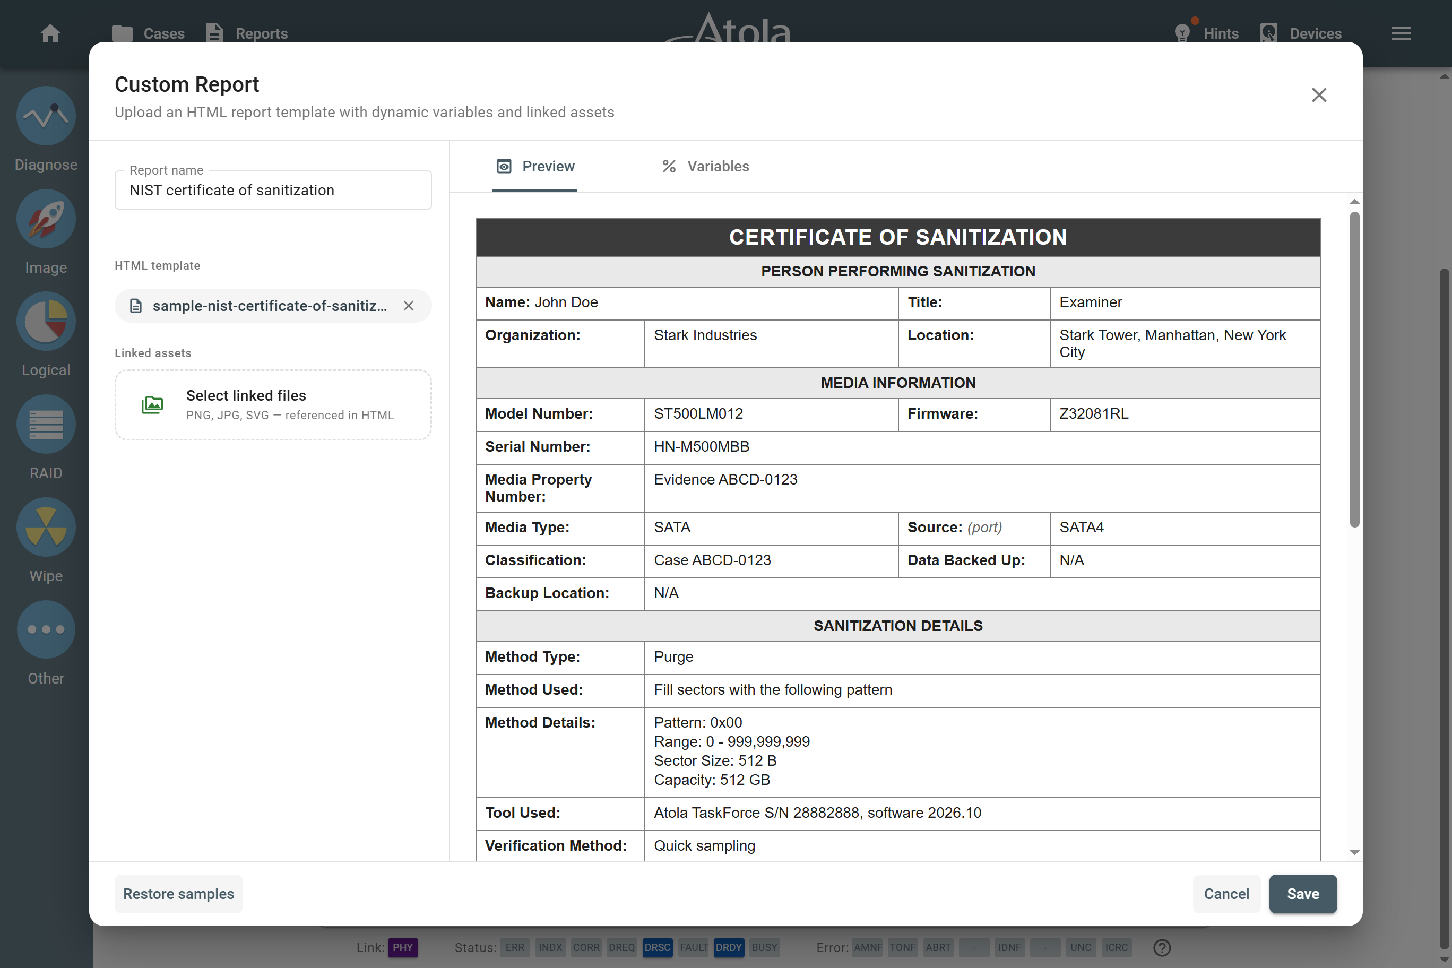Screen dimensions: 1452x968
Task: Click the DRDY status flag
Action: tap(729, 948)
